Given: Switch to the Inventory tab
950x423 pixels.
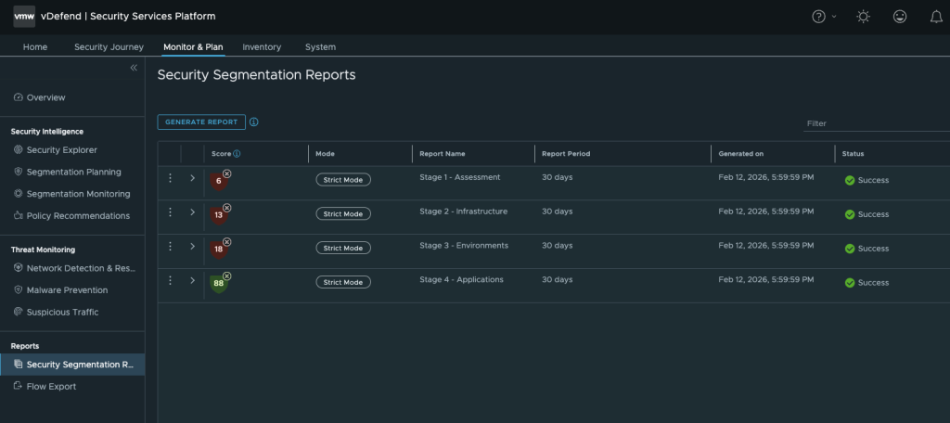Looking at the screenshot, I should [262, 47].
